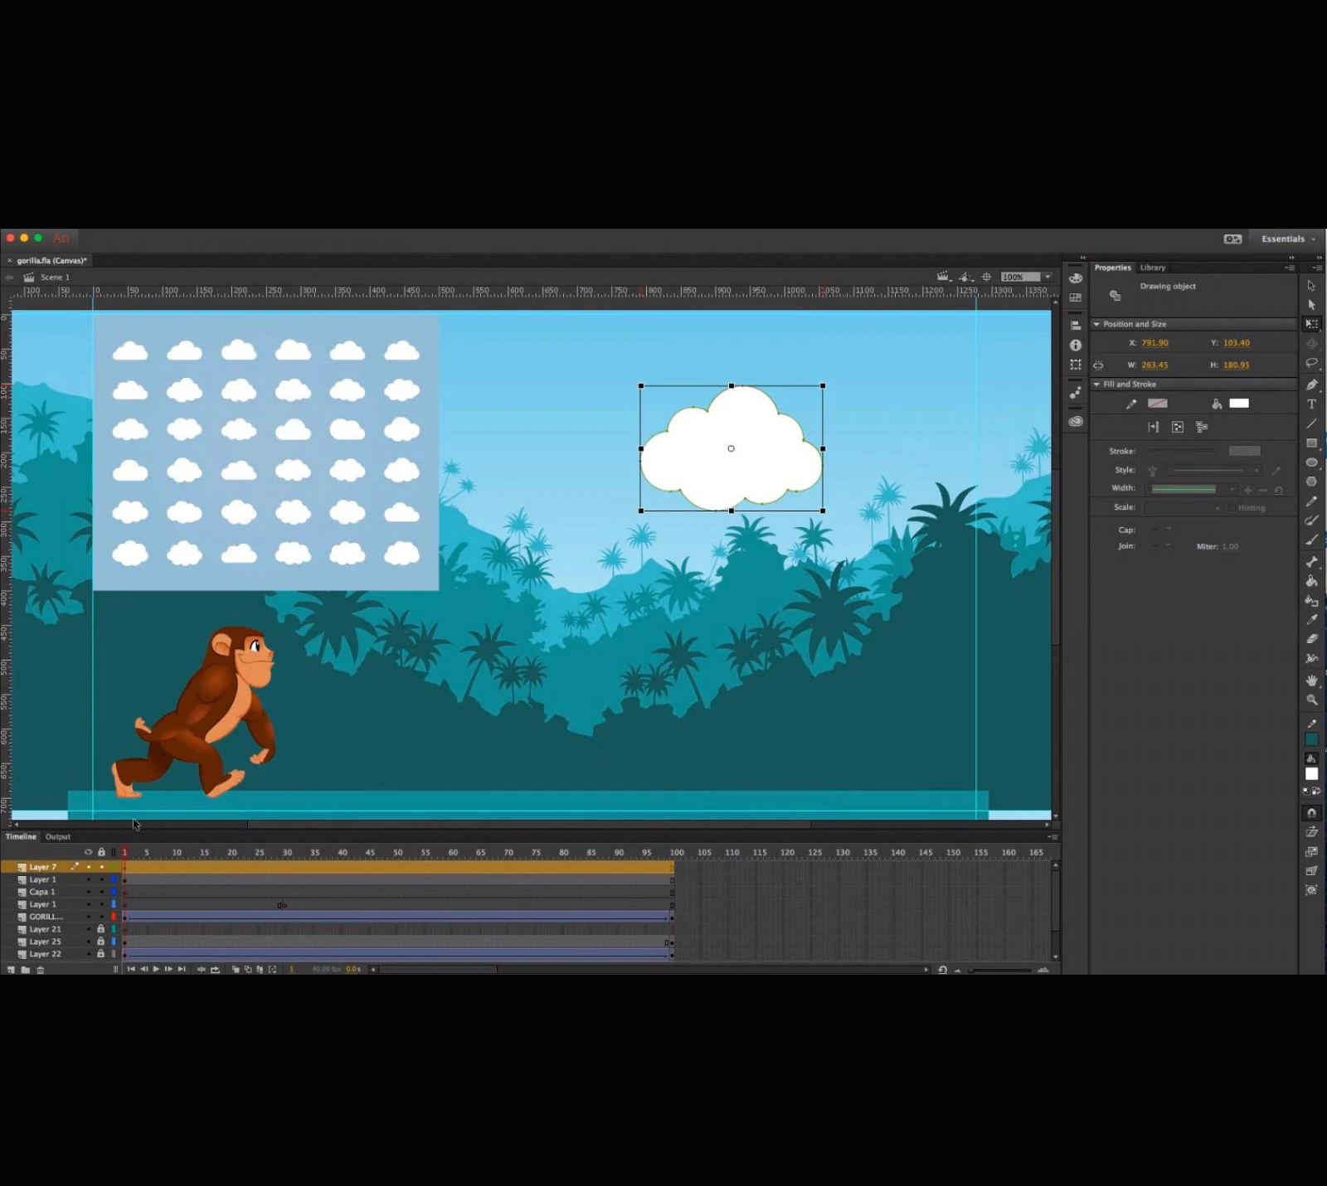The width and height of the screenshot is (1327, 1186).
Task: Unlock Layer 22
Action: (101, 954)
